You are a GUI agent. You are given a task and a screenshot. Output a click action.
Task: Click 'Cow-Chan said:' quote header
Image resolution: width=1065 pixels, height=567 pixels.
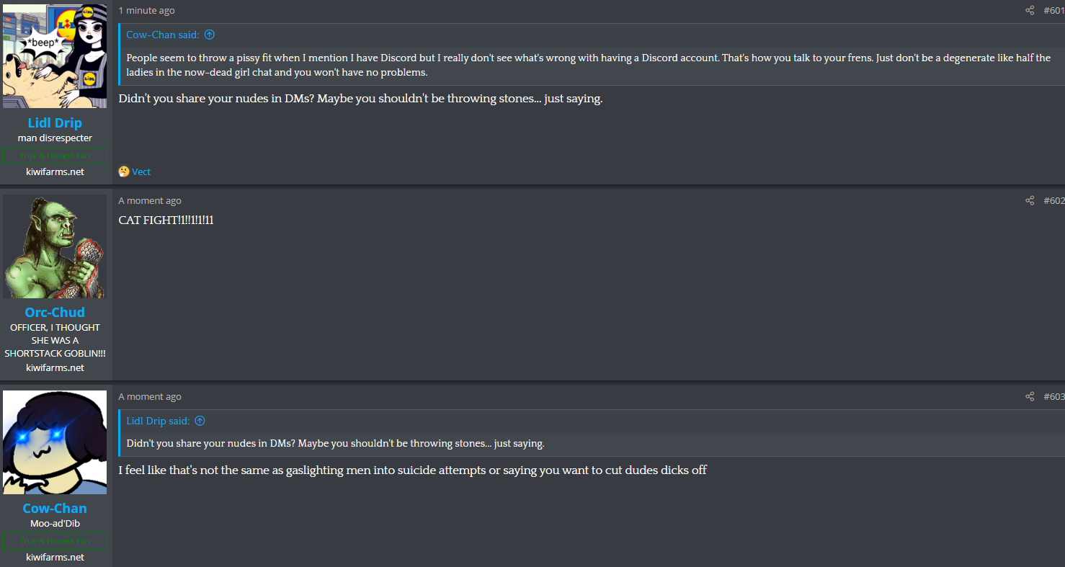[x=164, y=35]
